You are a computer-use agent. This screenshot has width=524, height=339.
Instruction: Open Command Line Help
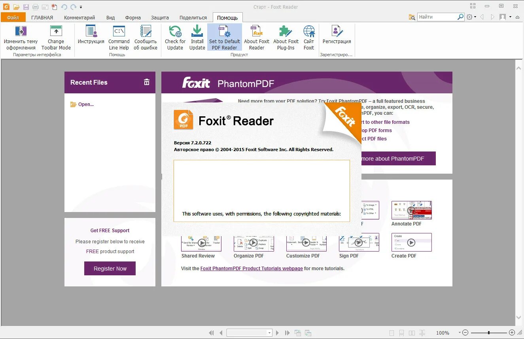point(119,38)
